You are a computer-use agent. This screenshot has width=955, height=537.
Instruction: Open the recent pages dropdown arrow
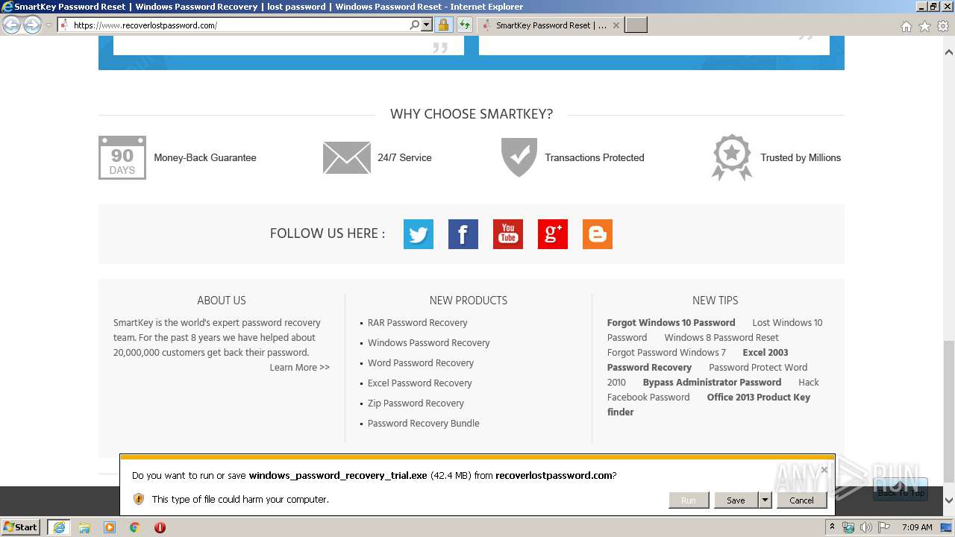[x=48, y=25]
